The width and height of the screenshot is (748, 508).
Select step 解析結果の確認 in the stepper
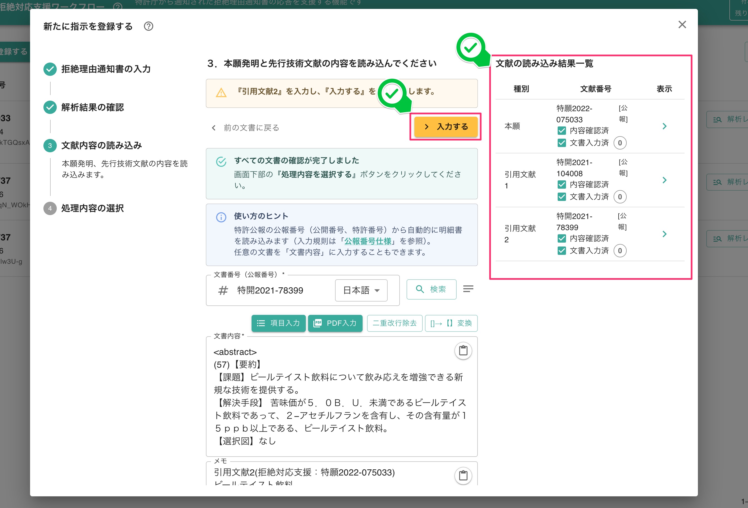84,107
